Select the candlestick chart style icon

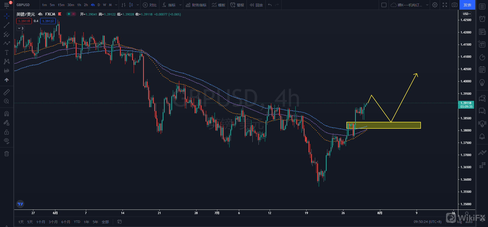coord(131,5)
